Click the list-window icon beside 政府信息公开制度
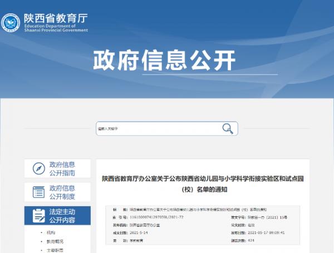The width and height of the screenshot is (334, 253). click(x=39, y=192)
